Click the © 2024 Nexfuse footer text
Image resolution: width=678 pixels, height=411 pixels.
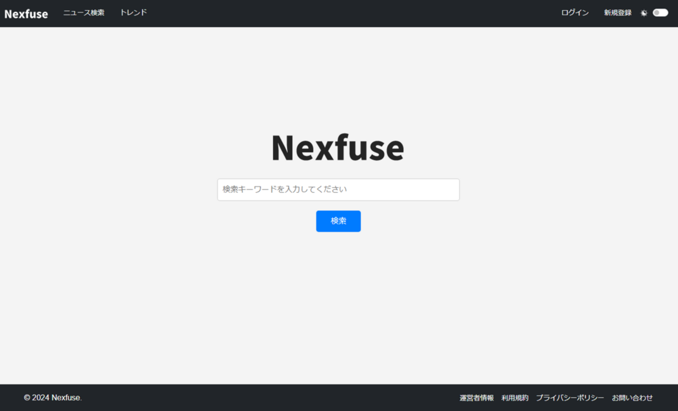(53, 398)
